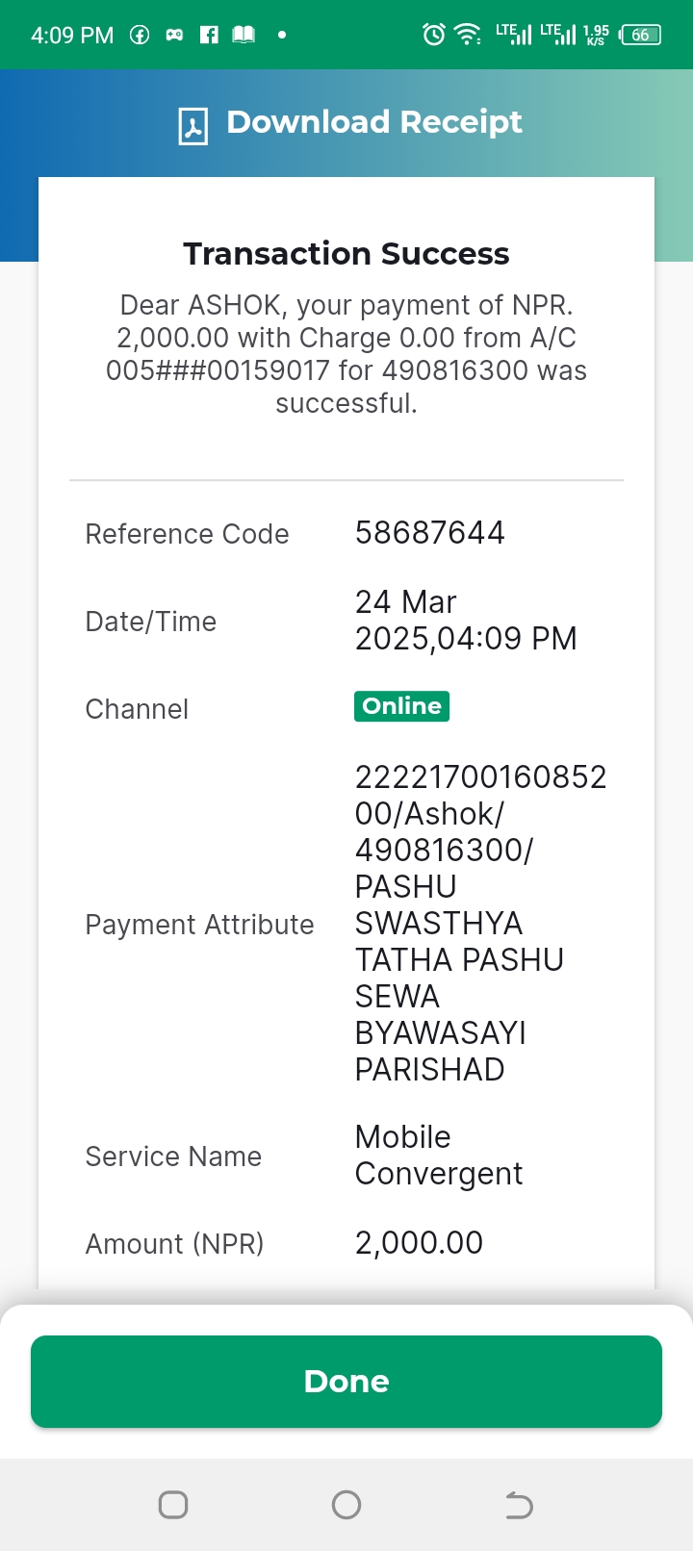The image size is (693, 1551).
Task: Tap the Messenger-style circle notification icon
Action: (140, 35)
